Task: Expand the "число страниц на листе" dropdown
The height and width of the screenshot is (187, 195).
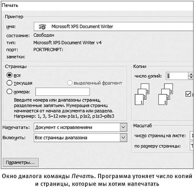Action: tap(191, 136)
